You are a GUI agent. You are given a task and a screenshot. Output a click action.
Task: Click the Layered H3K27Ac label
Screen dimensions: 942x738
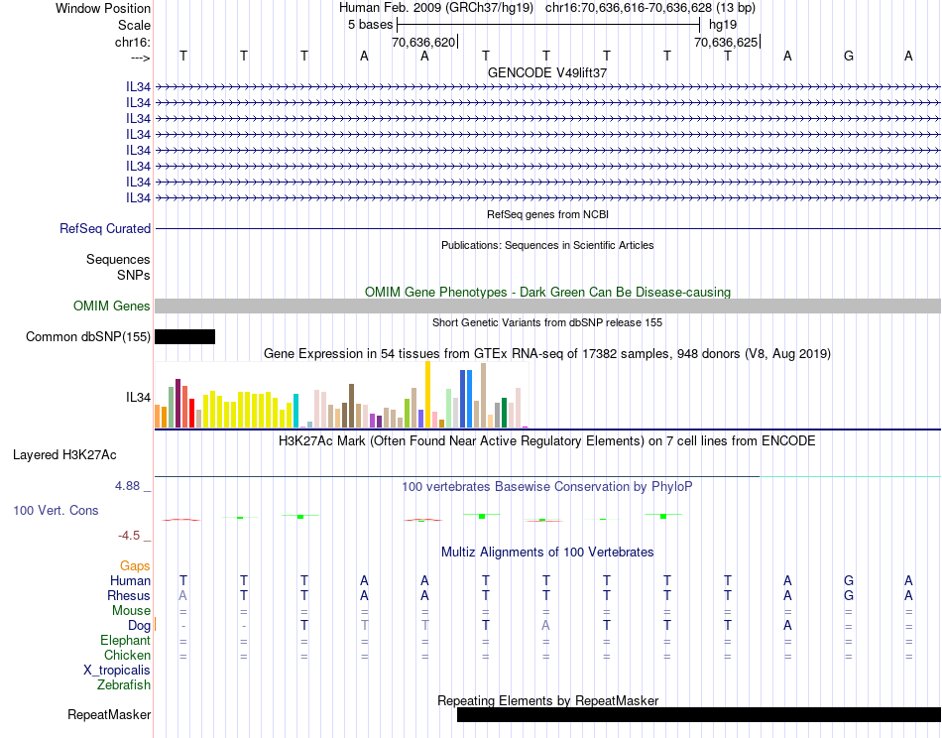point(64,455)
